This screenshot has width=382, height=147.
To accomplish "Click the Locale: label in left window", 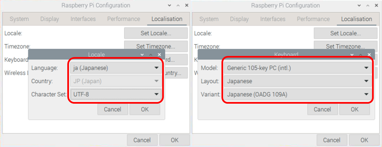I will click(13, 33).
